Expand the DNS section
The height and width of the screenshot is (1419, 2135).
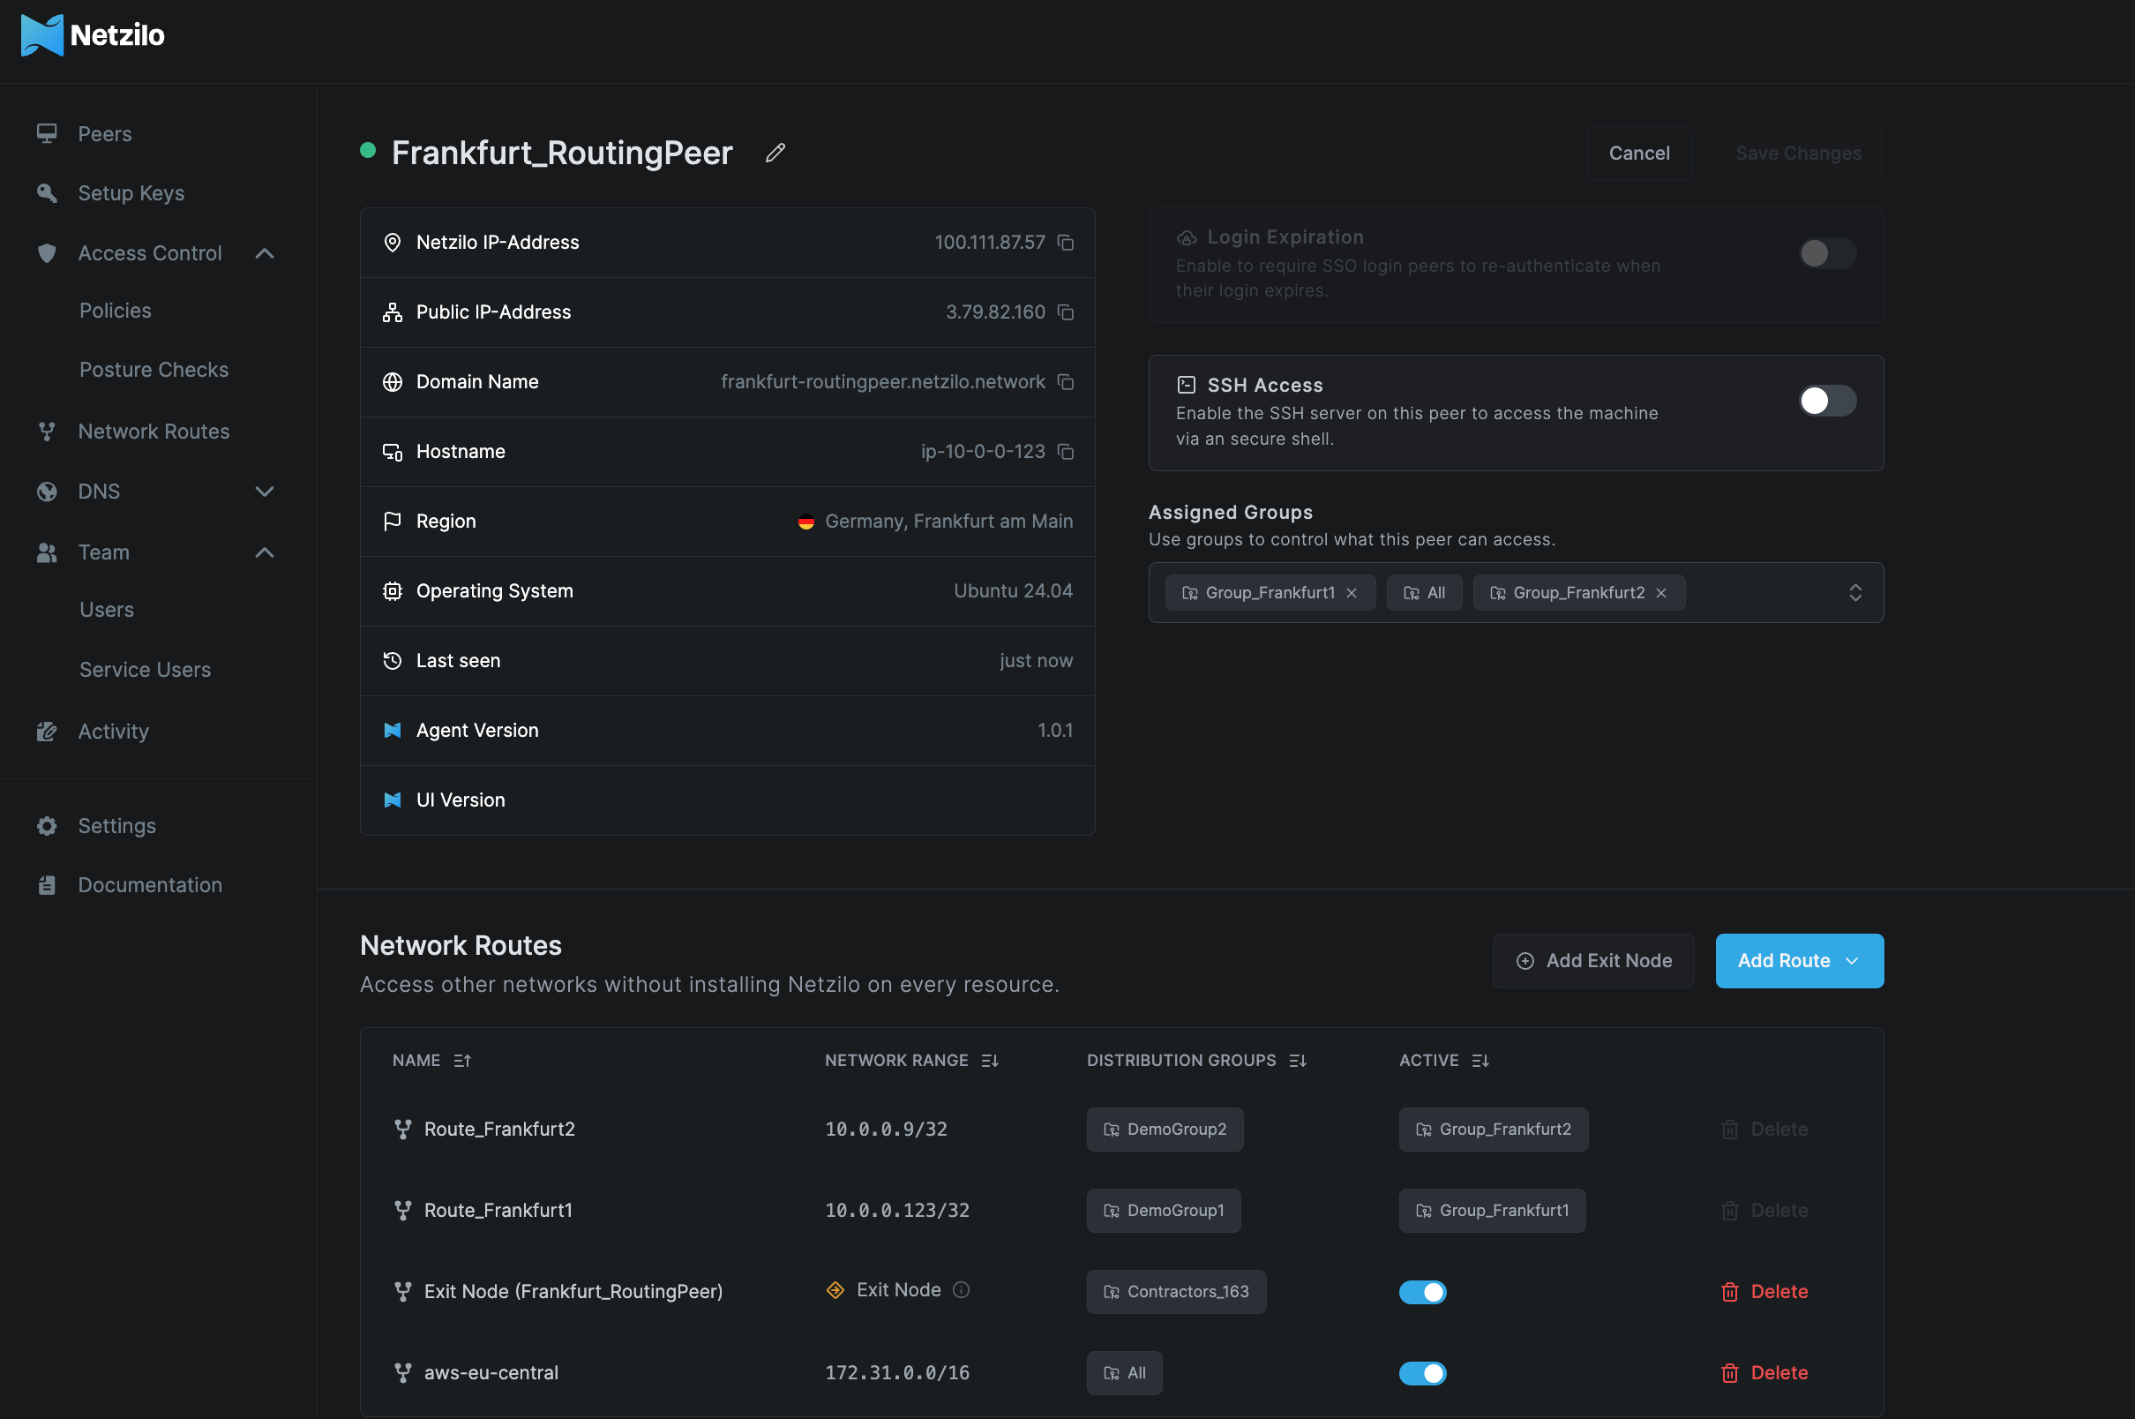pyautogui.click(x=264, y=492)
